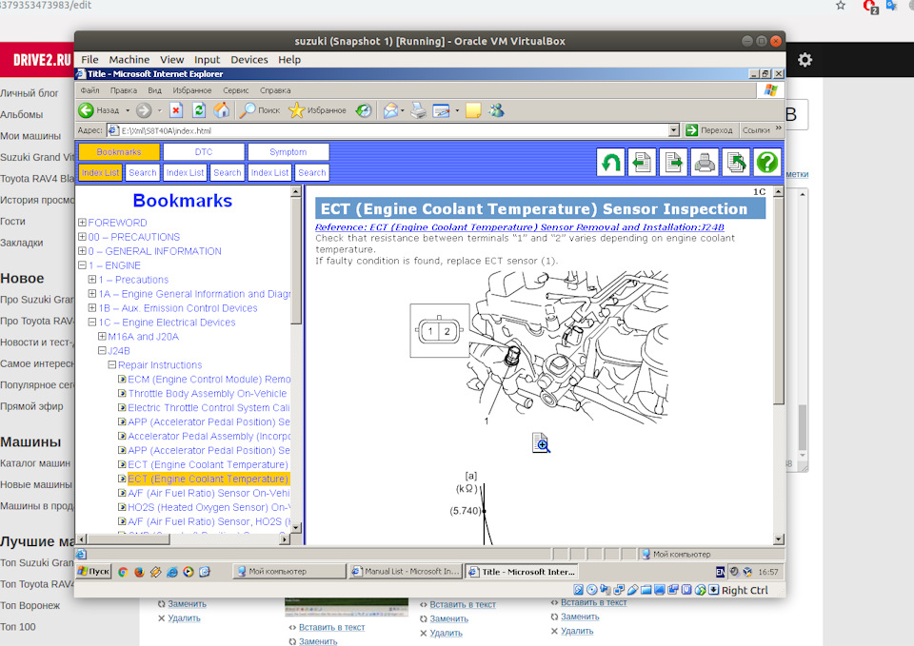Image resolution: width=914 pixels, height=646 pixels.
Task: Go to next manual page icon
Action: point(673,163)
